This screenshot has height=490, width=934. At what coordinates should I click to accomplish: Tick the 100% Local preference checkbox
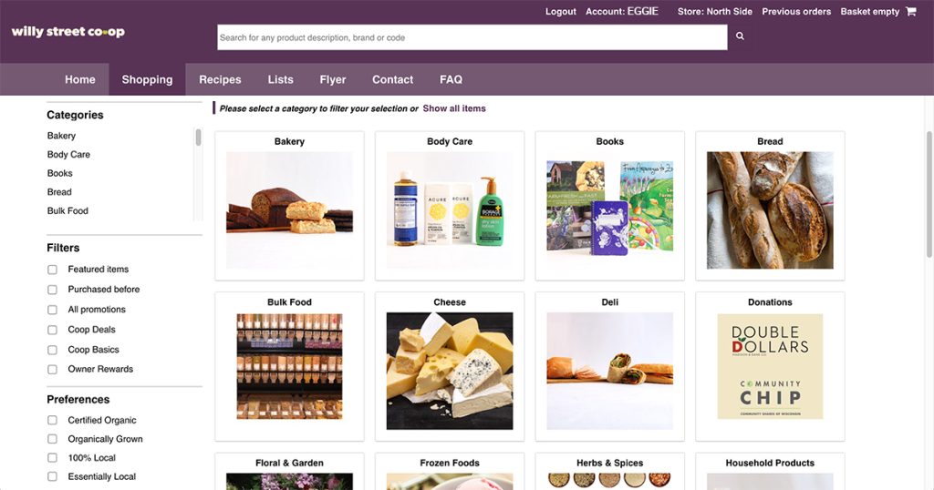(x=52, y=458)
